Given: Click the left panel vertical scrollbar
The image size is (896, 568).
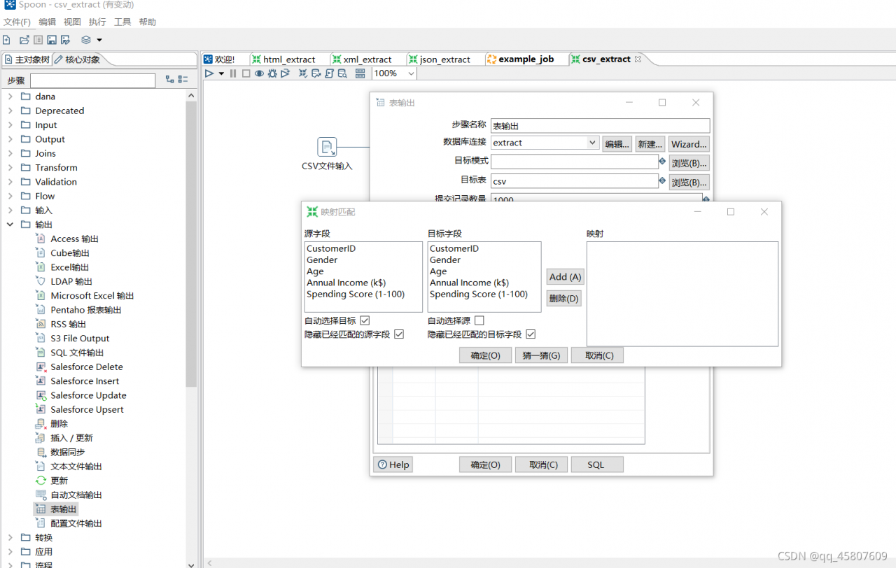Looking at the screenshot, I should coord(191,245).
